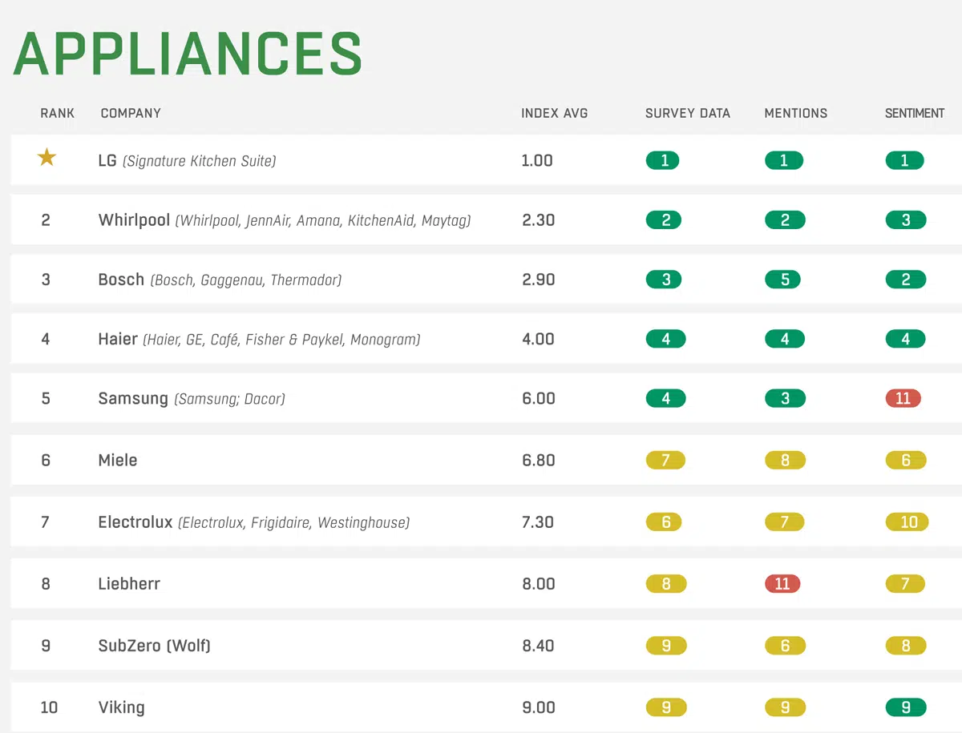Click the rank number 5 for Samsung

46,398
